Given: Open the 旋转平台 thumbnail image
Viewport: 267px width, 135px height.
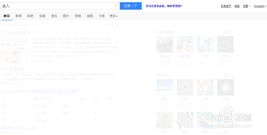Looking at the screenshot, I should [165, 44].
